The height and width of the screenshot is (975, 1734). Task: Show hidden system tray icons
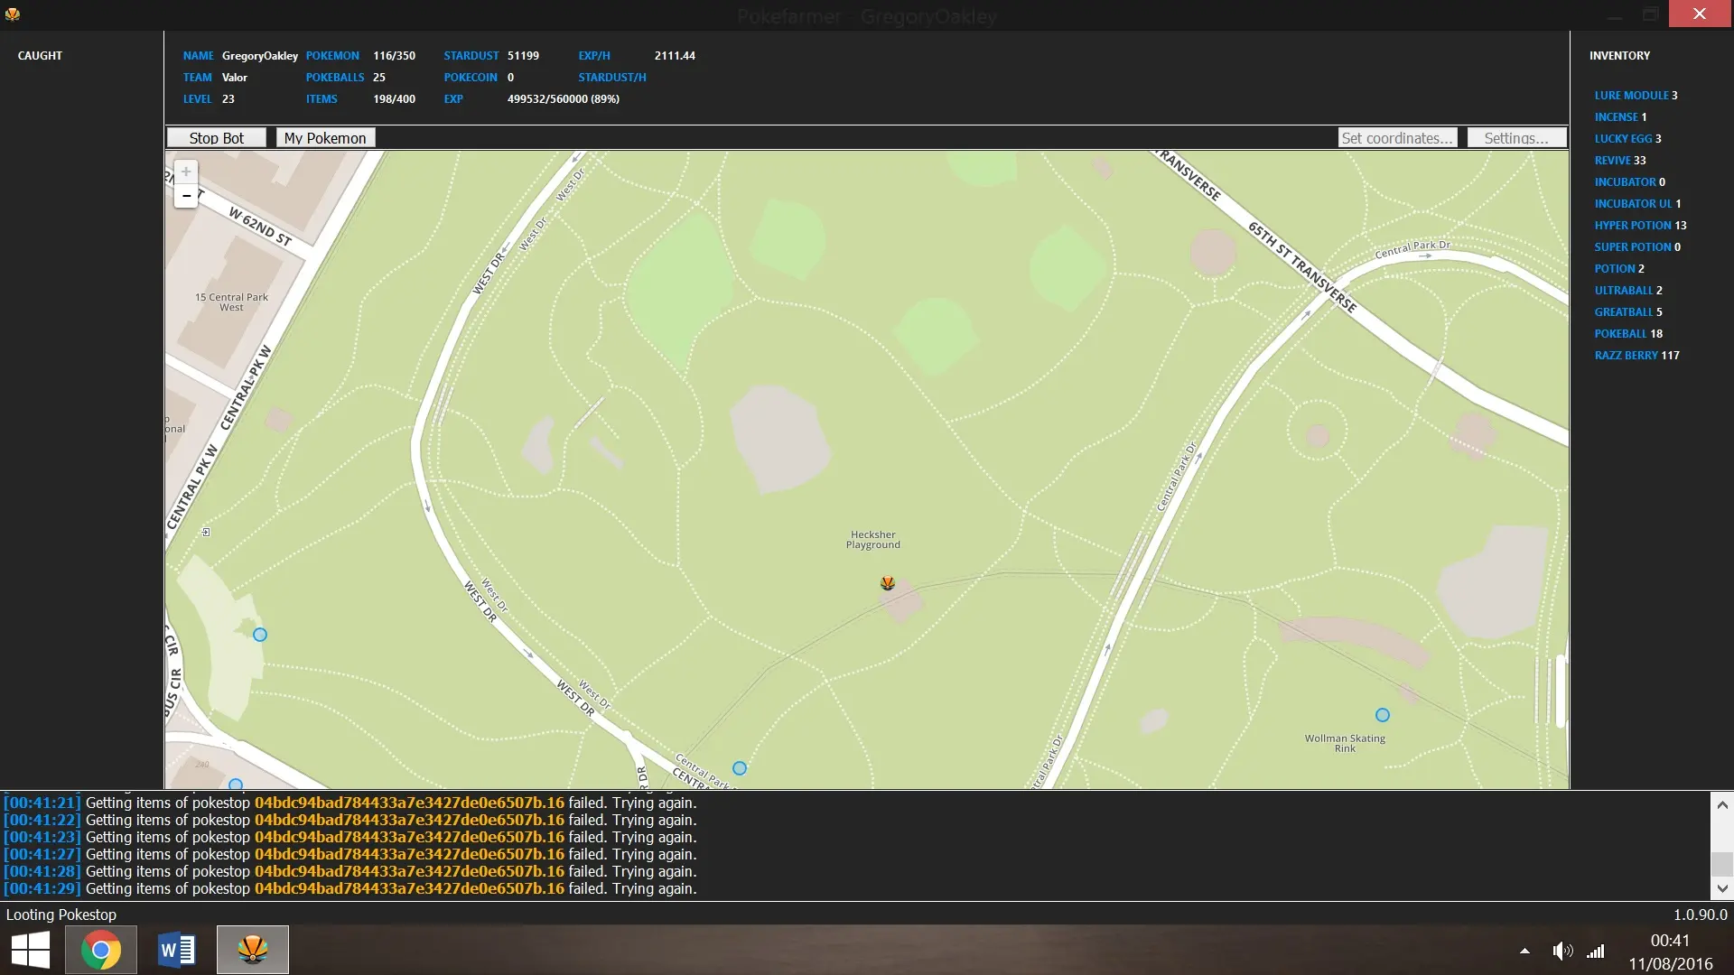point(1524,951)
